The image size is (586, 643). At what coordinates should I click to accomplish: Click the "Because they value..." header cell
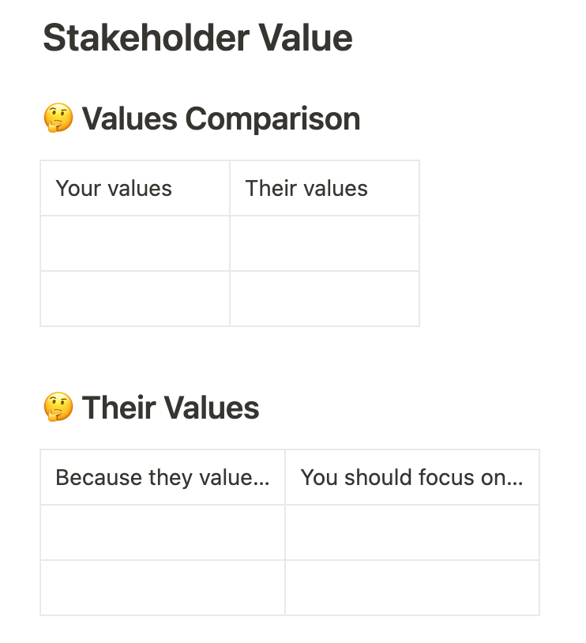tap(163, 478)
